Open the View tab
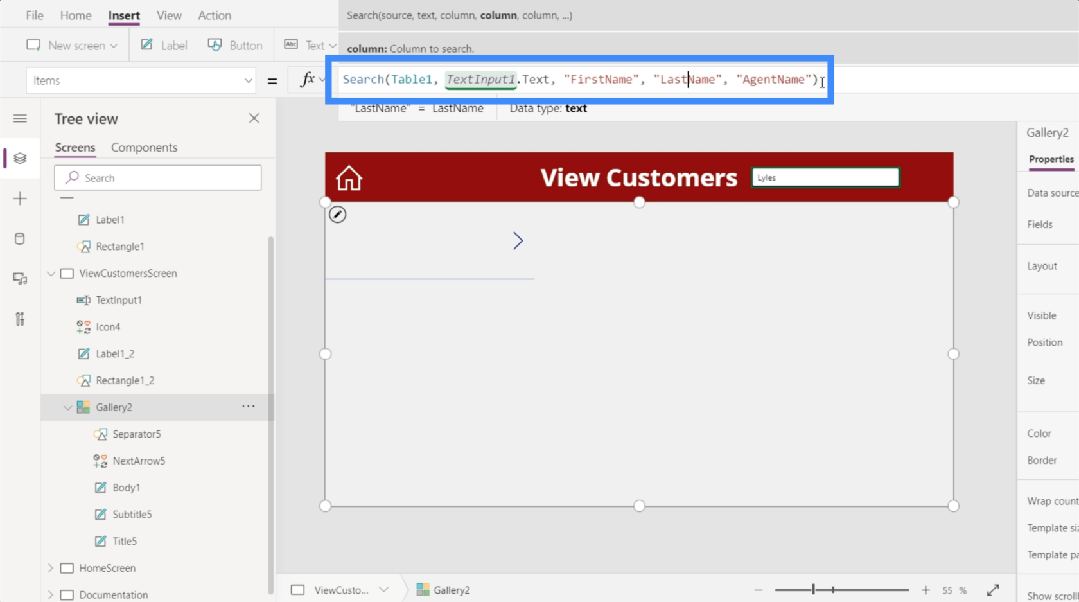 (169, 15)
